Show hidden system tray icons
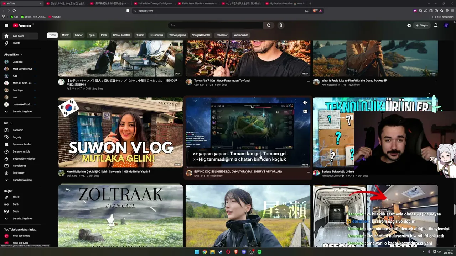This screenshot has width=456, height=256. point(424,252)
